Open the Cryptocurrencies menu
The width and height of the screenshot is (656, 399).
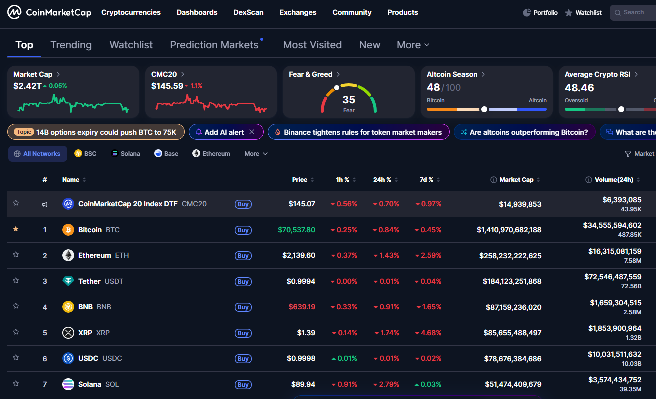(131, 12)
